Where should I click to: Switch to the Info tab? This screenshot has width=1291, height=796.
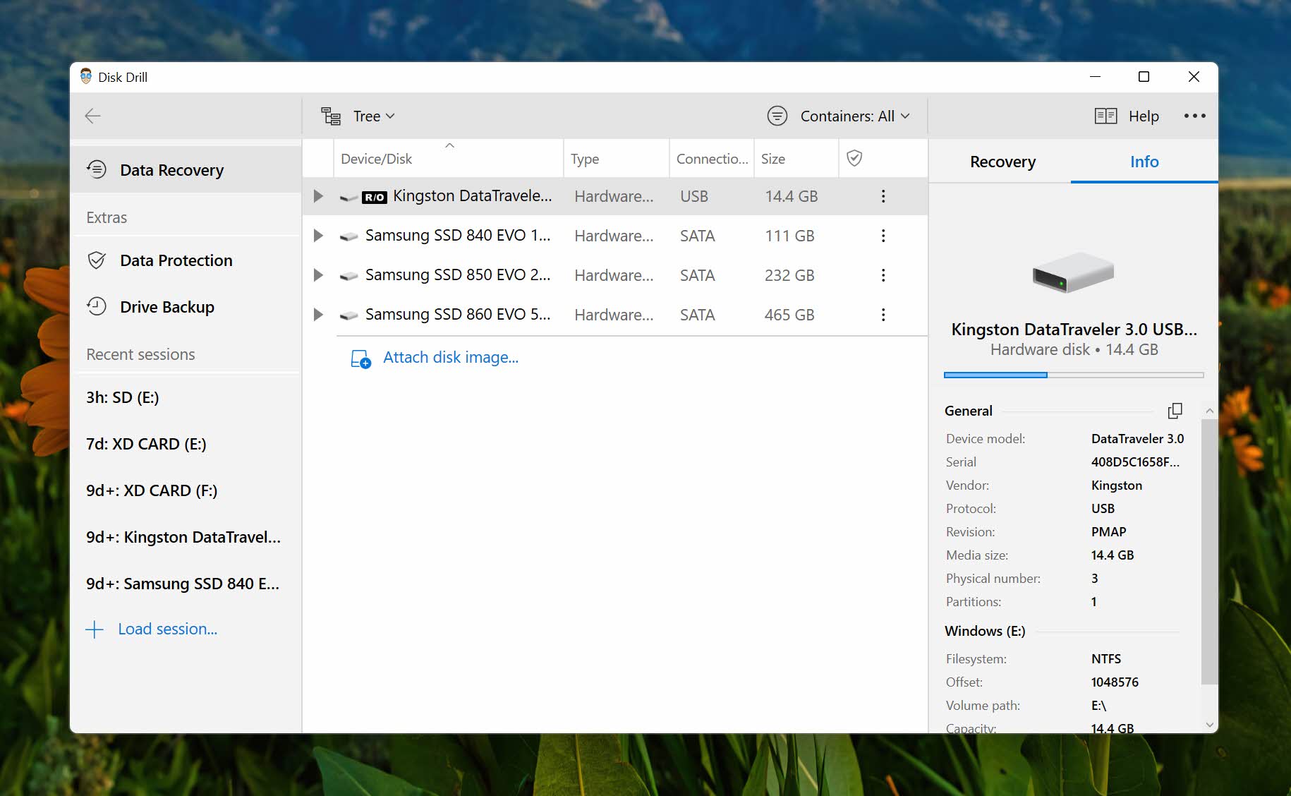[1144, 162]
